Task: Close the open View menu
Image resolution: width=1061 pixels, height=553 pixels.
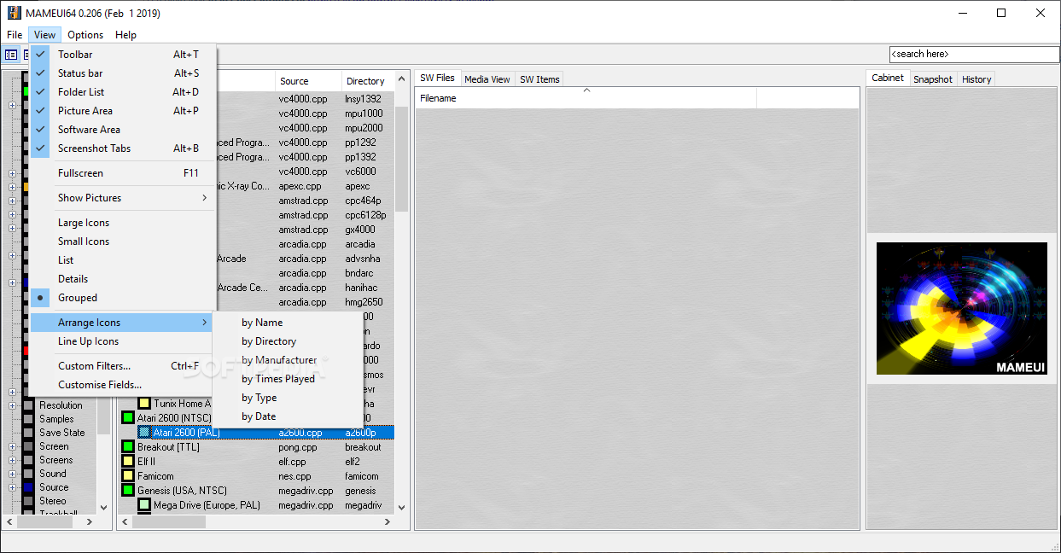Action: pyautogui.click(x=45, y=35)
